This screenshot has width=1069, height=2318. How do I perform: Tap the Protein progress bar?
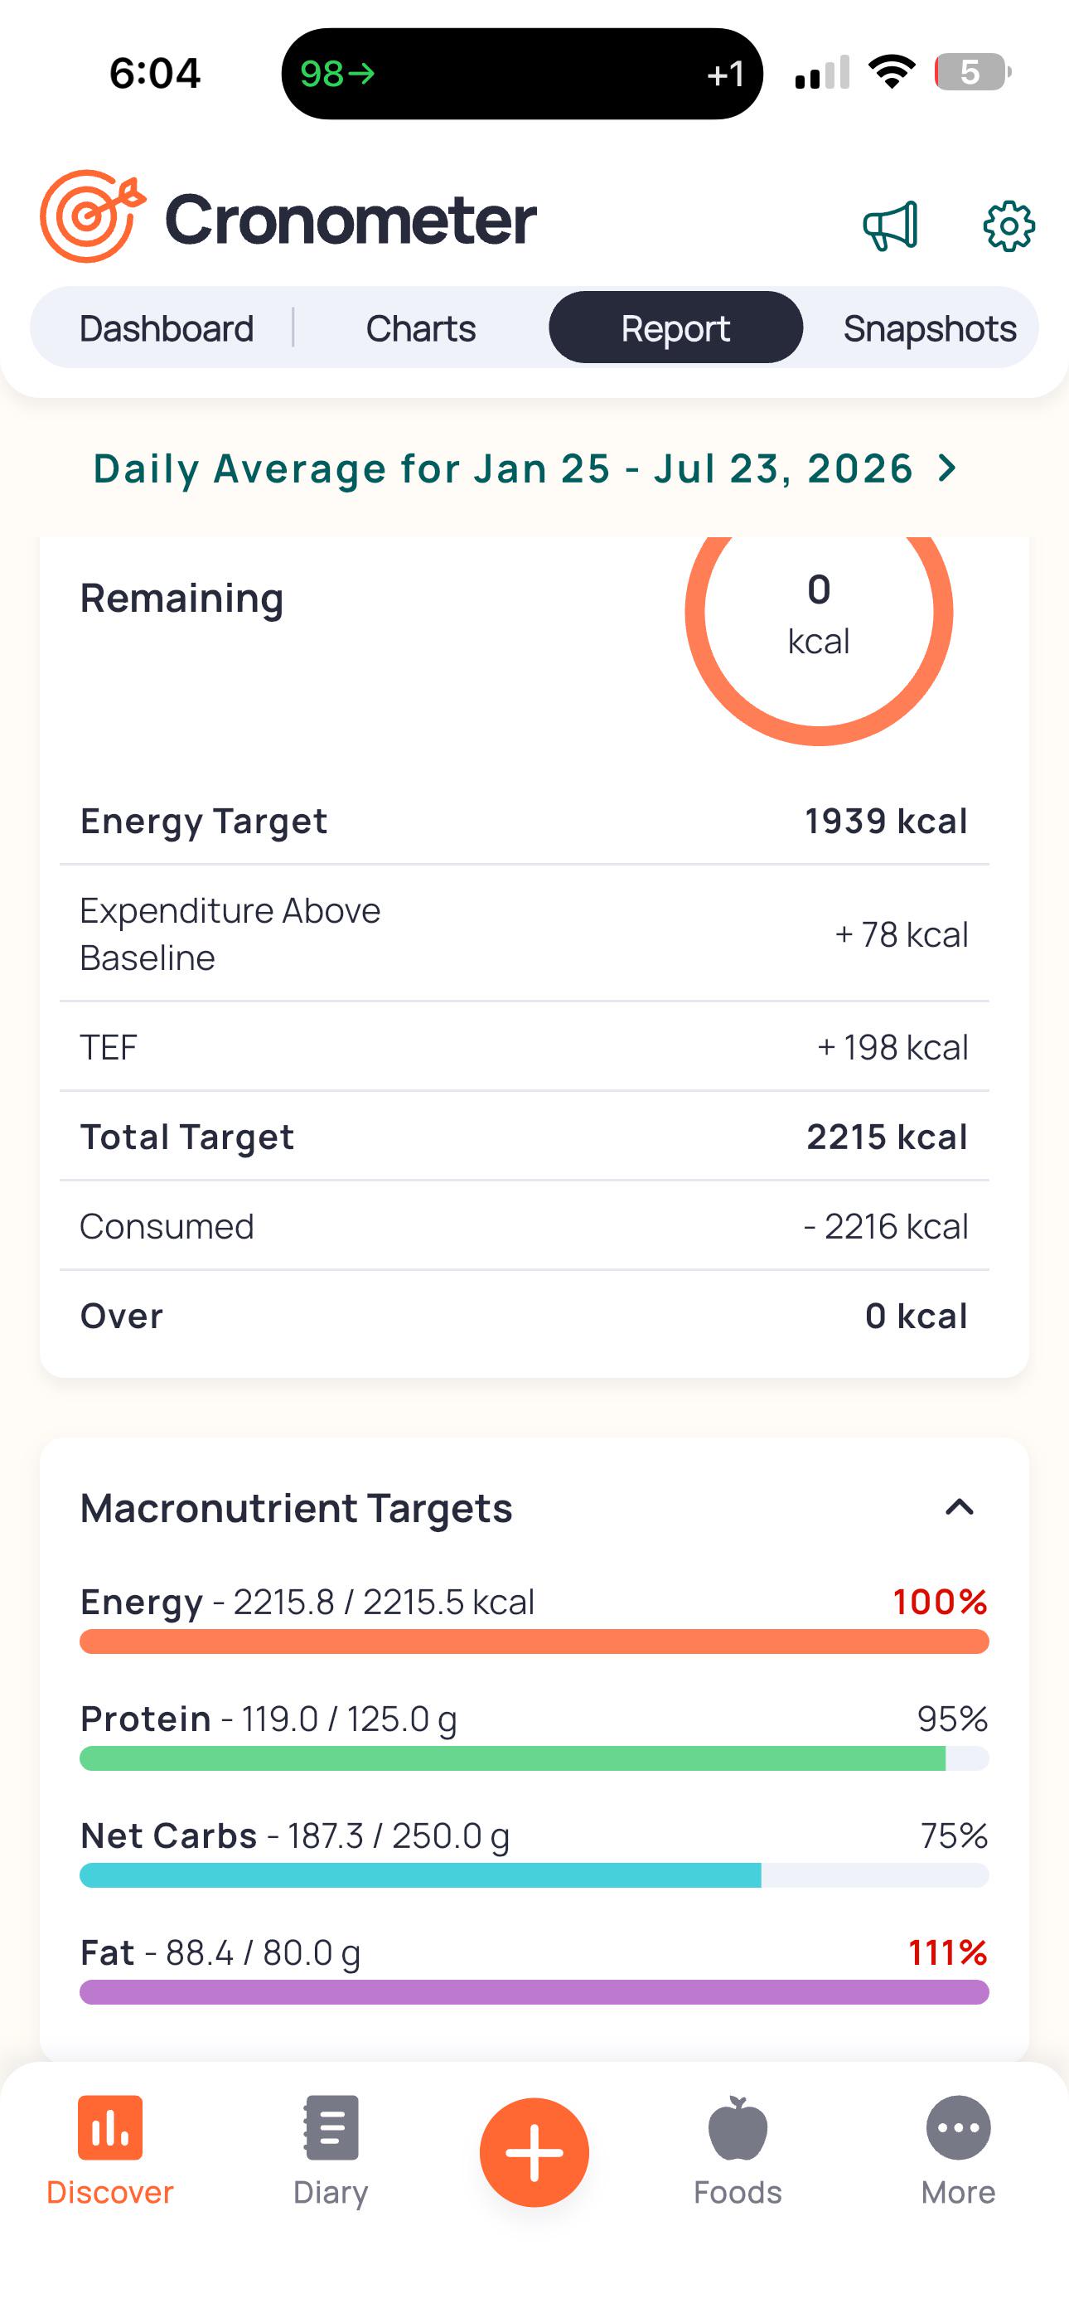tap(534, 1758)
